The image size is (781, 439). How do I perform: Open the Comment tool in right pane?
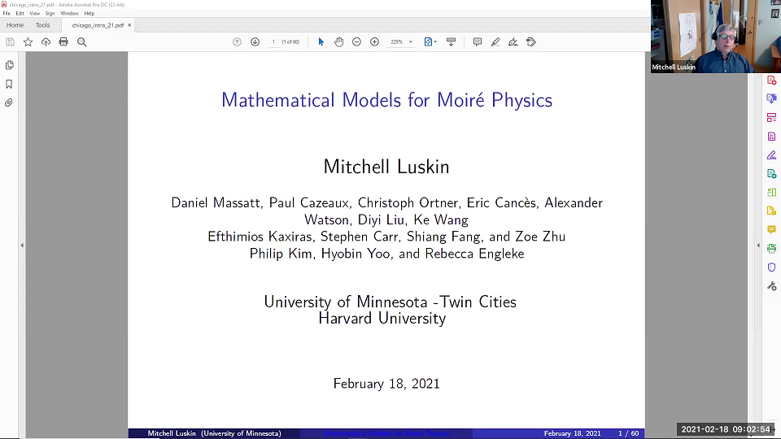(x=771, y=229)
